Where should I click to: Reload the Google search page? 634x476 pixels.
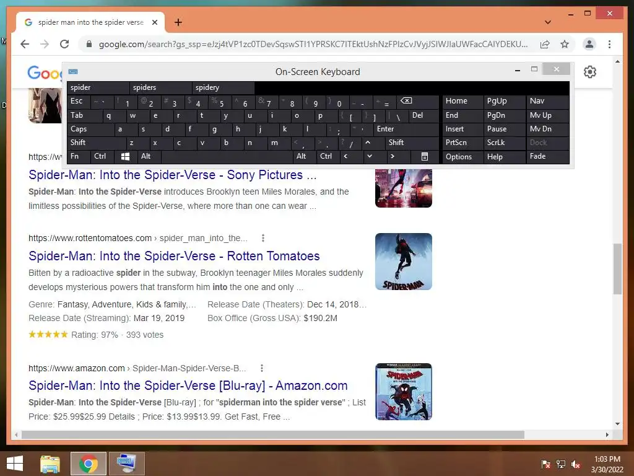(x=64, y=44)
